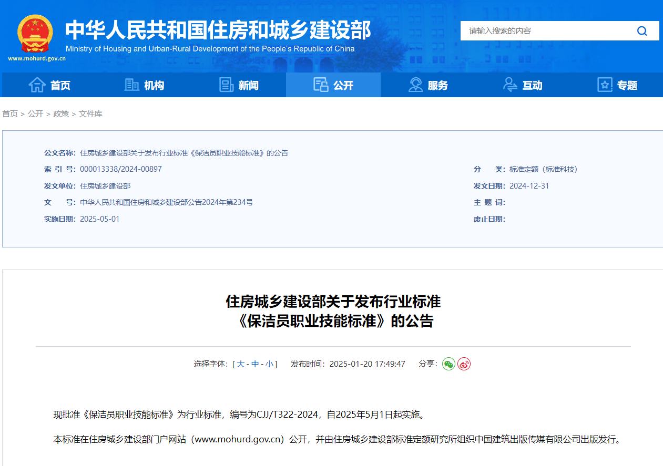The image size is (663, 466).
Task: Open the 公开 navigation tab
Action: (333, 85)
